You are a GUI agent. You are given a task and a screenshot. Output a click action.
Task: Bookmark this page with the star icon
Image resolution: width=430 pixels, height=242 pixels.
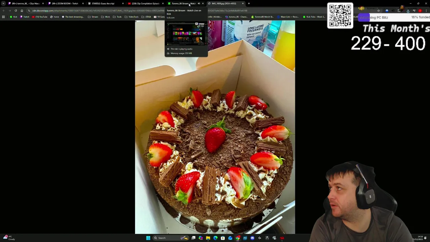coord(379,10)
